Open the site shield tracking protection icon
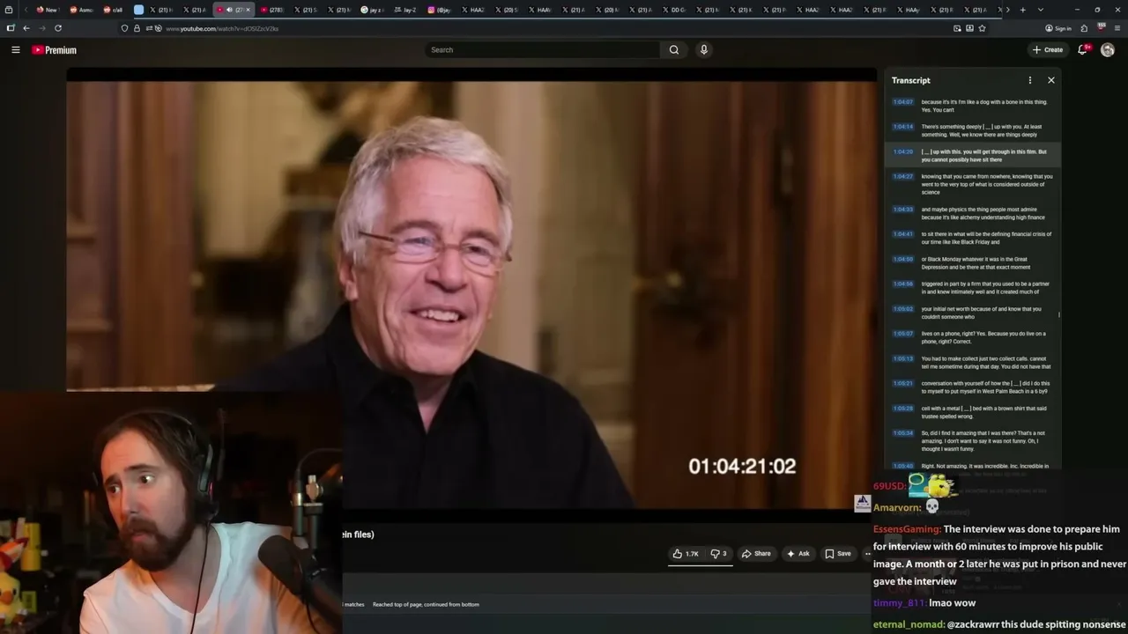Image resolution: width=1128 pixels, height=634 pixels. pos(124,28)
